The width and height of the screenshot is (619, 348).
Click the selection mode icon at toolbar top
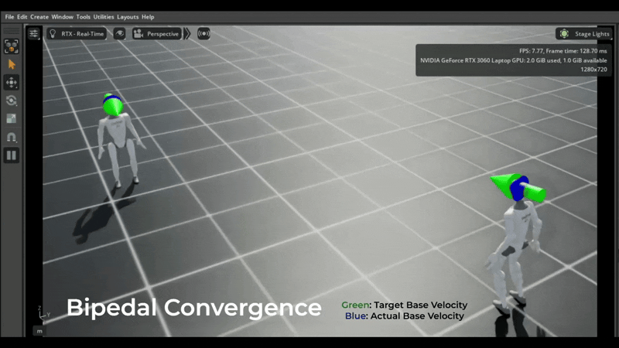[x=12, y=46]
